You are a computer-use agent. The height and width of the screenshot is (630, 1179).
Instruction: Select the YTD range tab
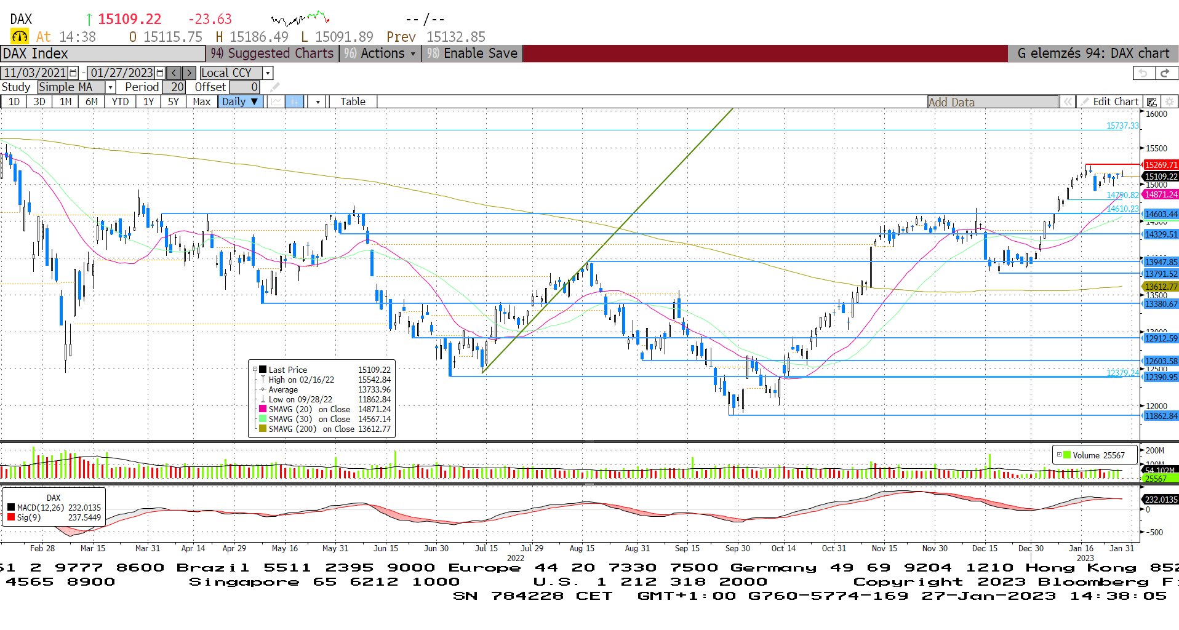coord(120,102)
